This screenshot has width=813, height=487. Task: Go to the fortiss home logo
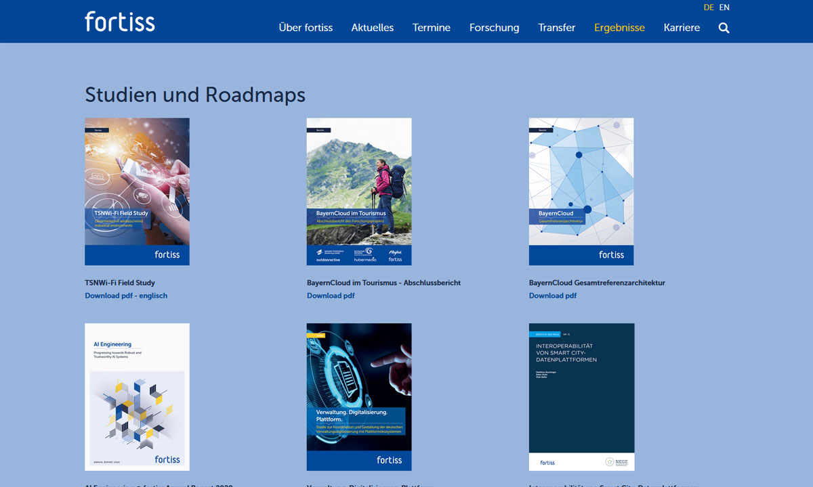pyautogui.click(x=120, y=21)
